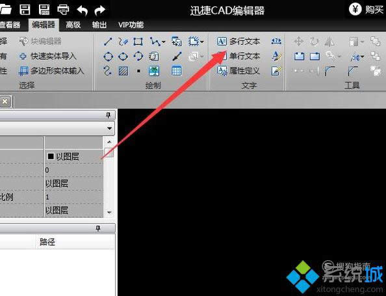
Task: Close the document tab with X
Action: (5, 101)
